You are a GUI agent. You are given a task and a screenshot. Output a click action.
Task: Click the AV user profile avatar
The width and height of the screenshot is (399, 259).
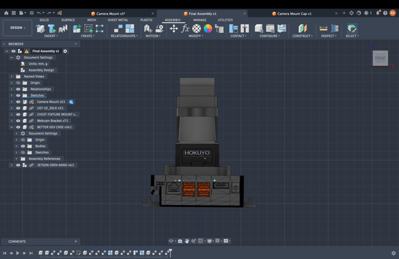393,13
